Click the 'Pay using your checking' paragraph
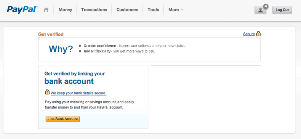This screenshot has width=301, height=139. pos(90,105)
